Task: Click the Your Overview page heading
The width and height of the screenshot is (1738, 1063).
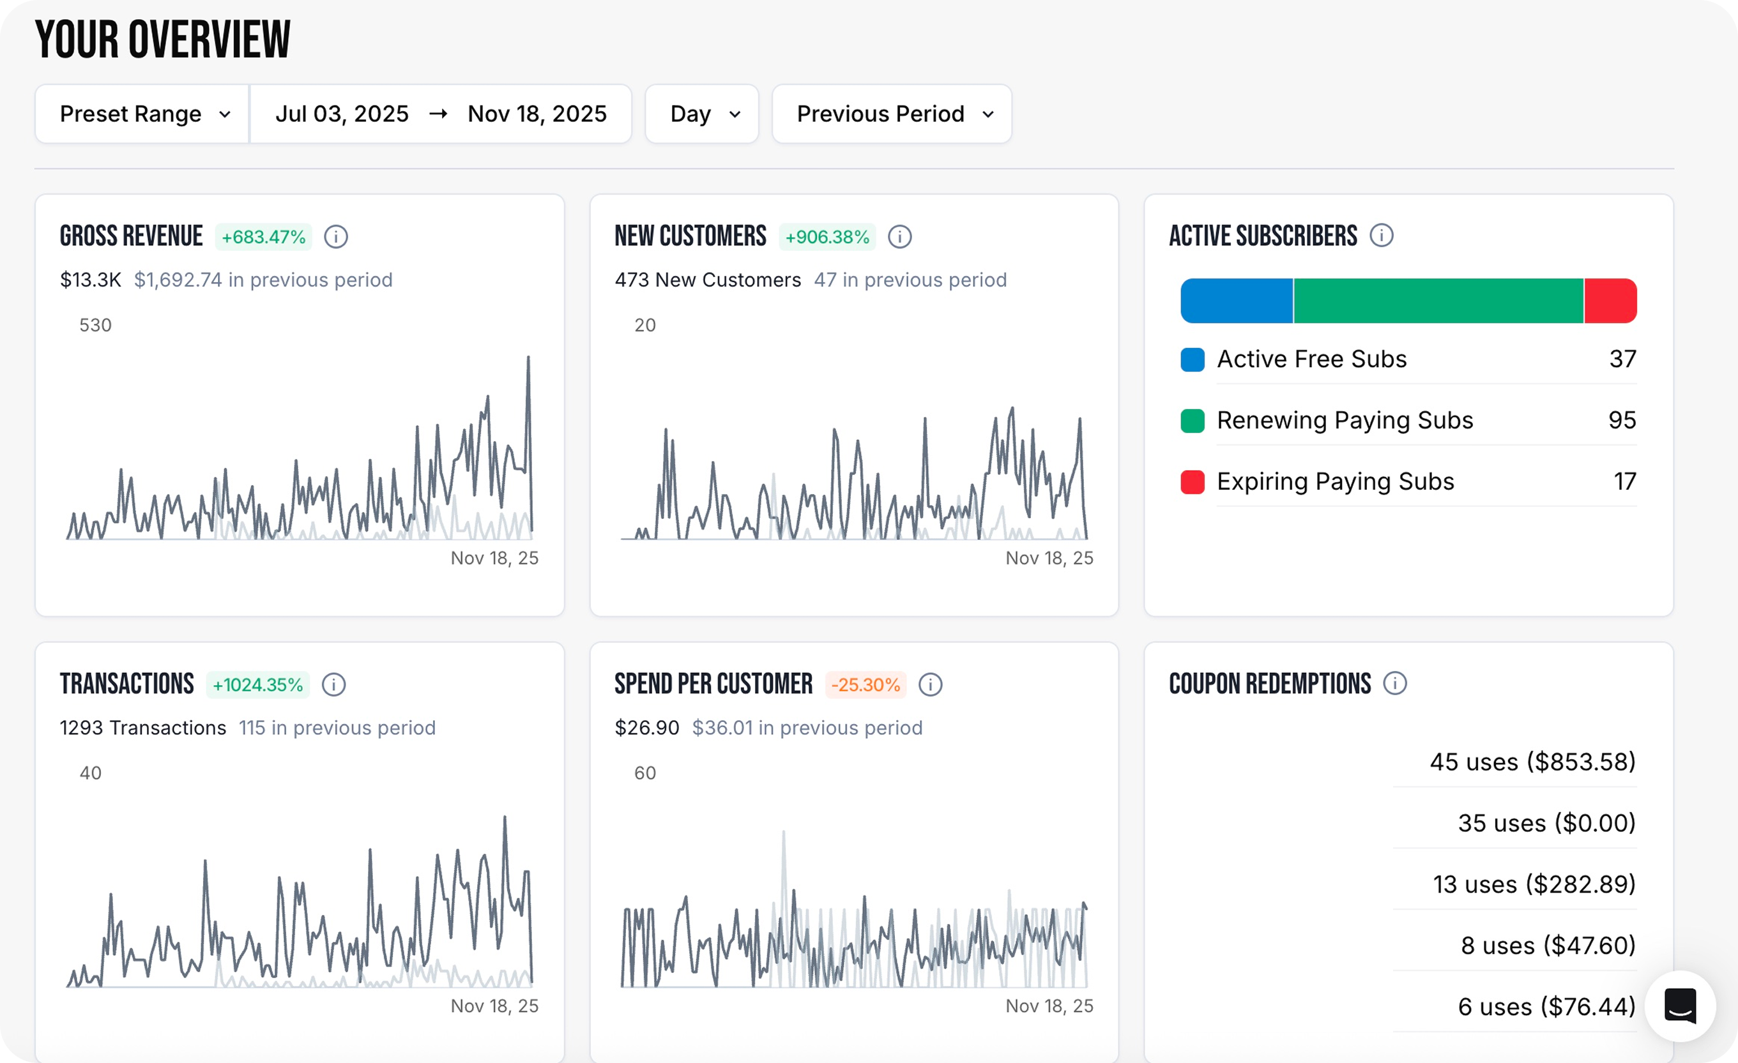Action: 163,40
